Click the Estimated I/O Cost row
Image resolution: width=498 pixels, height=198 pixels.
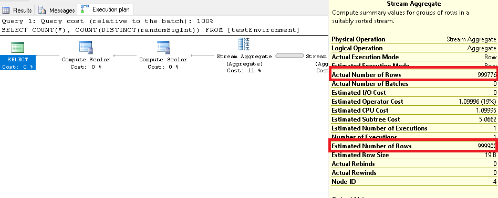(x=414, y=93)
